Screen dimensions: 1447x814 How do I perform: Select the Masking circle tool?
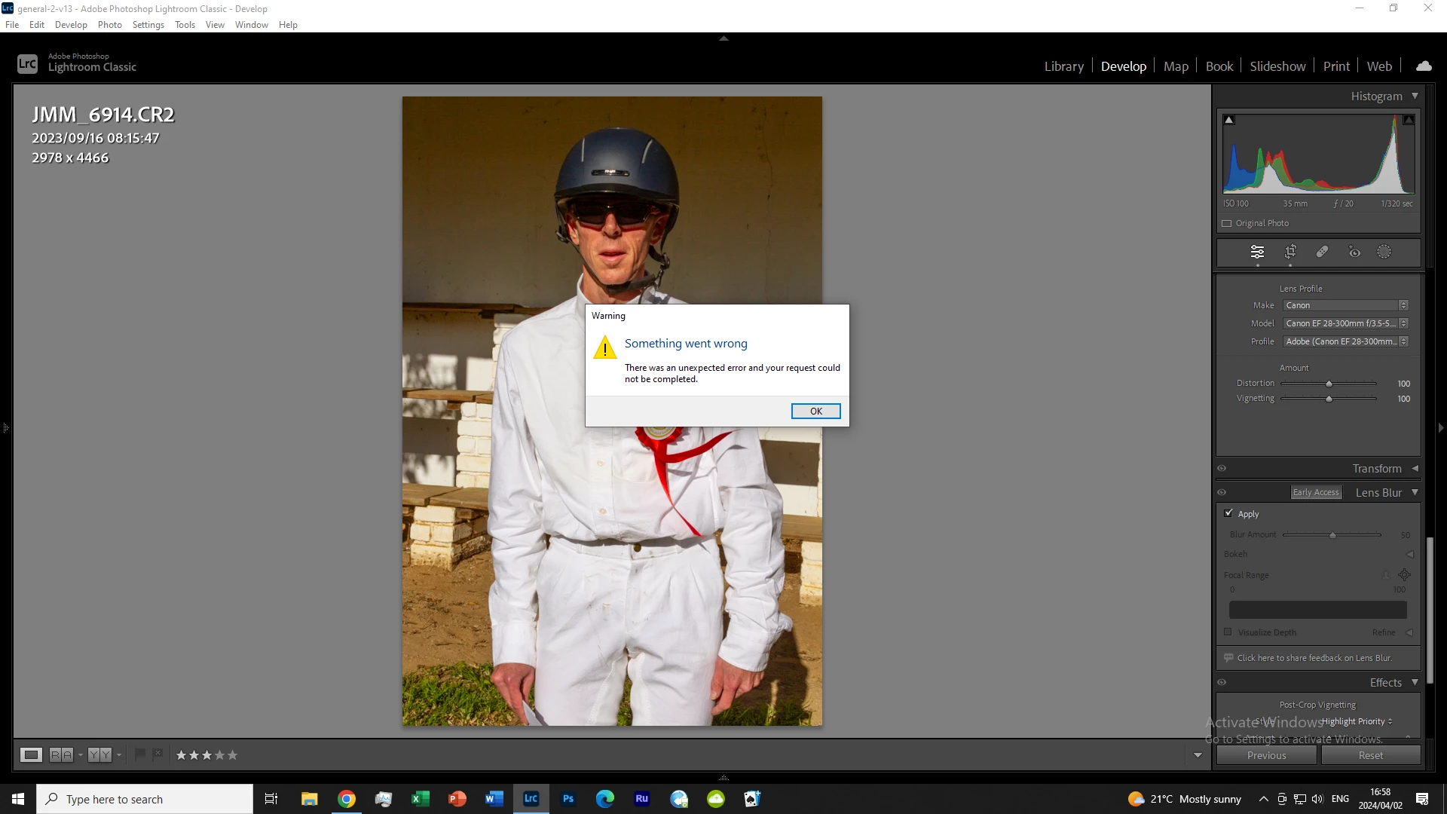[1384, 252]
